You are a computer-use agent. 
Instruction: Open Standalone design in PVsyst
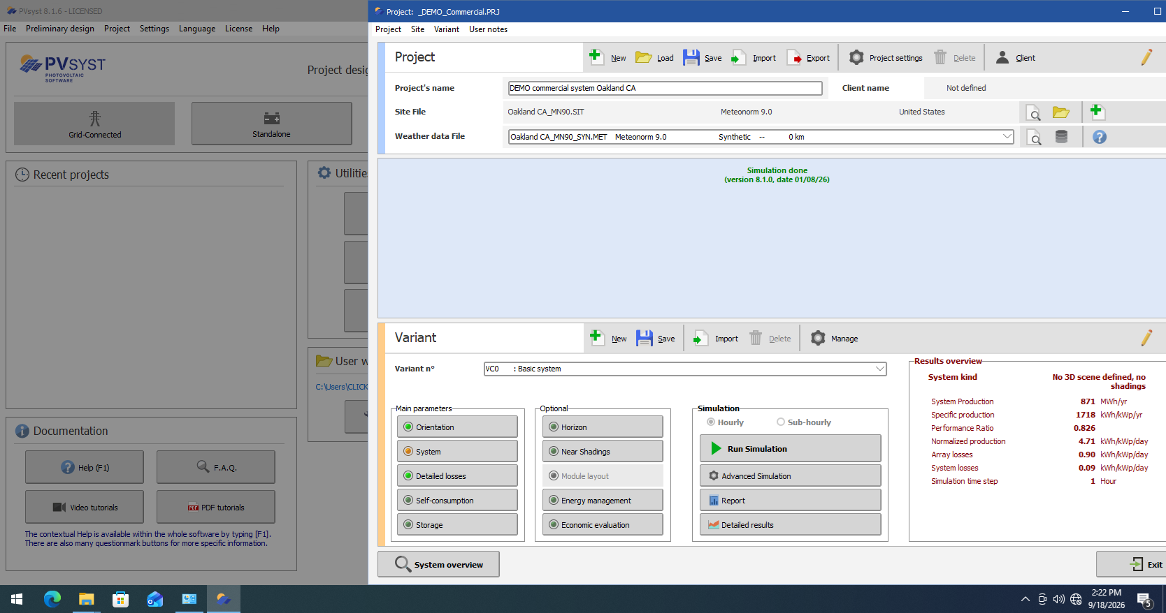coord(271,124)
